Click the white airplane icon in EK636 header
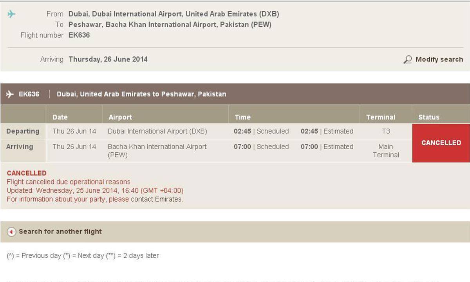This screenshot has height=282, width=470. point(10,94)
